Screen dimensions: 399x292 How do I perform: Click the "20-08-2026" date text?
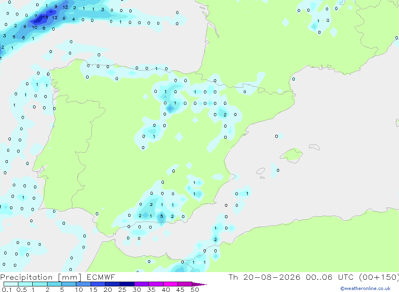tap(272, 277)
